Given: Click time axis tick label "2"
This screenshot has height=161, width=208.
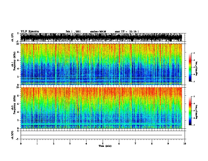Looking at the screenshot, I should coord(54,143).
